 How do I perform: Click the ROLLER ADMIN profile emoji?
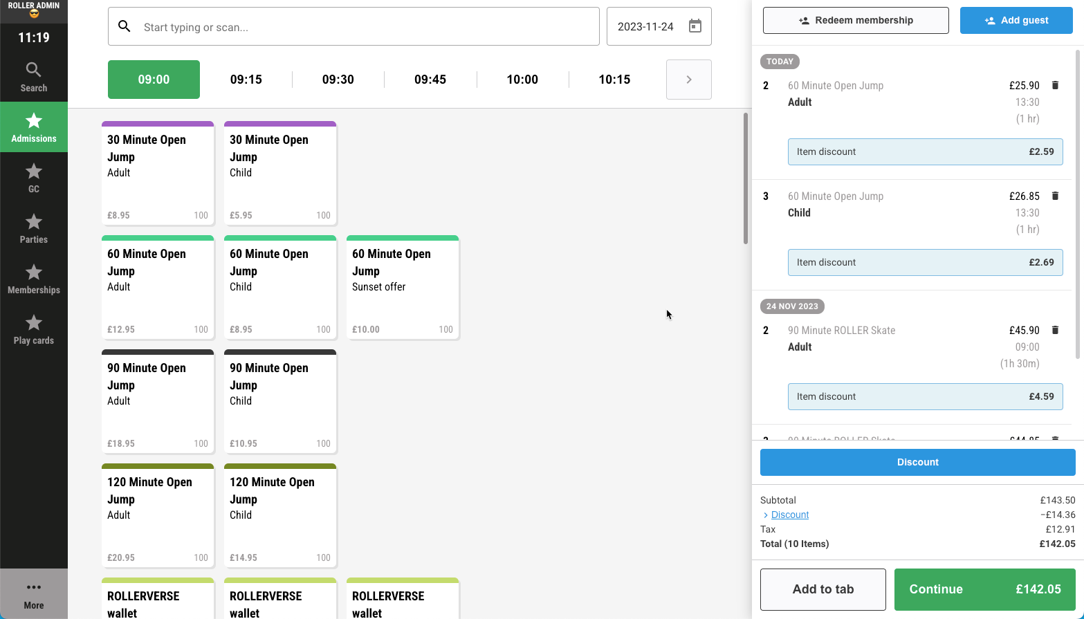(34, 14)
